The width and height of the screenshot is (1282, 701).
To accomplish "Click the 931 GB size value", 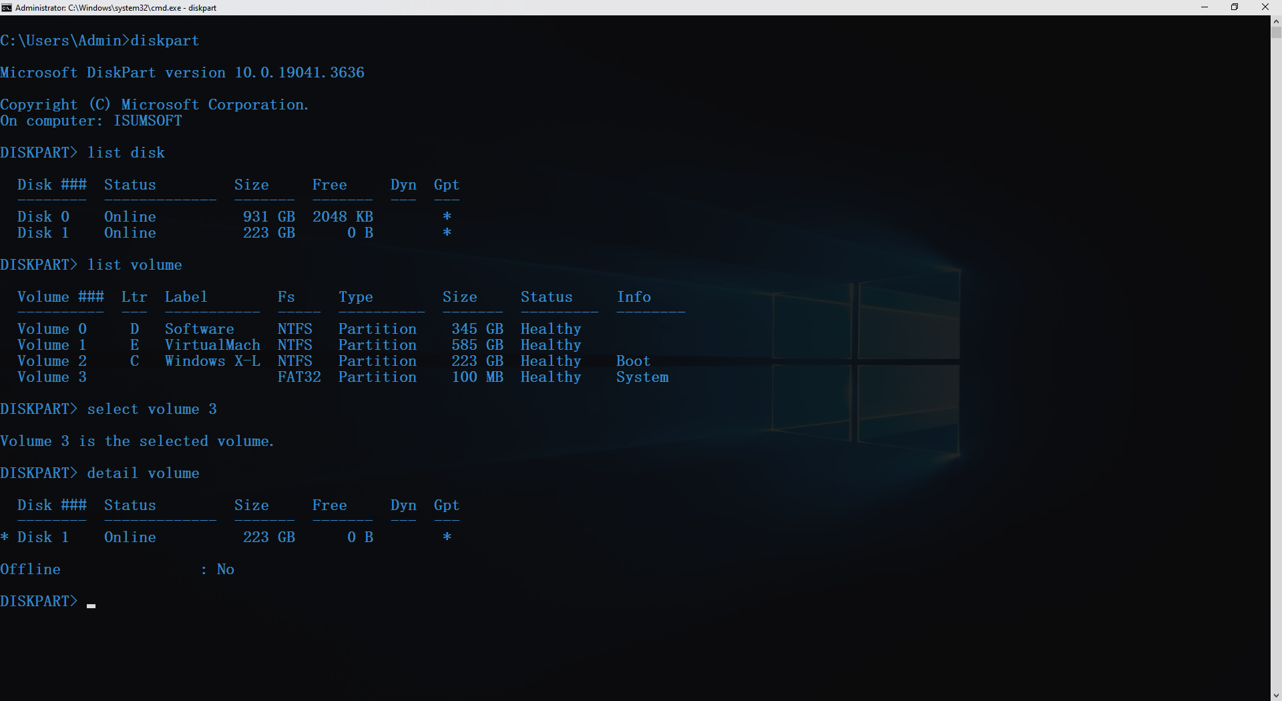I will coord(269,217).
